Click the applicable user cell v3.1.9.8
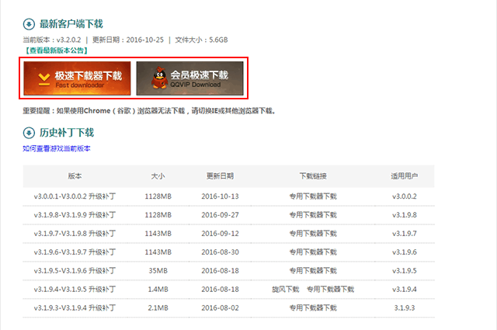The image size is (497, 330). click(404, 215)
